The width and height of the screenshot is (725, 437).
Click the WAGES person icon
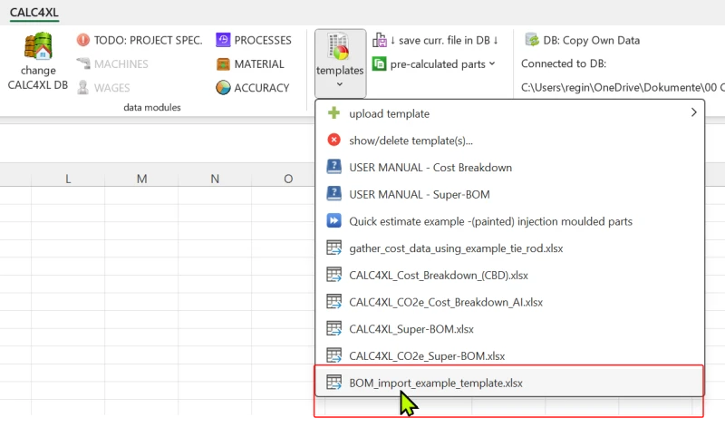point(83,87)
